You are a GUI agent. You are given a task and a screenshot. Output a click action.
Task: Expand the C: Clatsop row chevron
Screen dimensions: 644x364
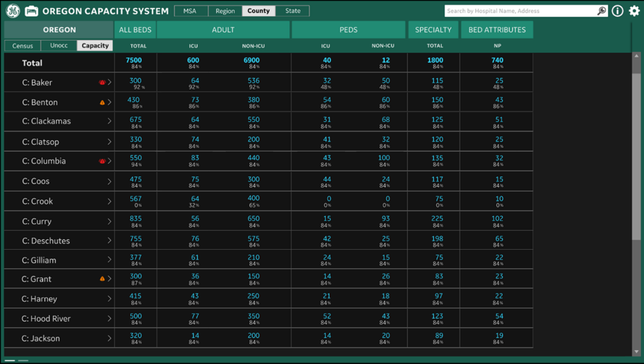(x=110, y=142)
